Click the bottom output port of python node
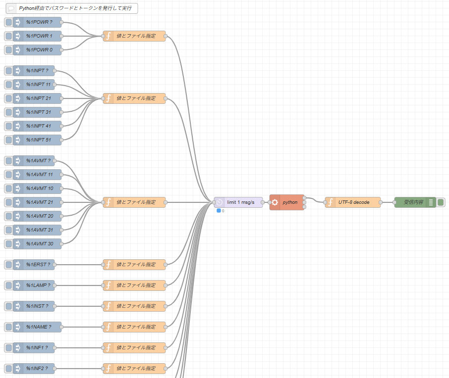 point(304,207)
